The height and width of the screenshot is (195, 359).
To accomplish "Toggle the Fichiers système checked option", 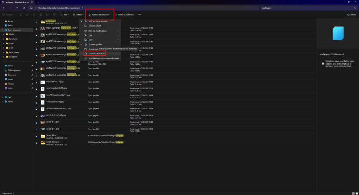I will coord(95,44).
